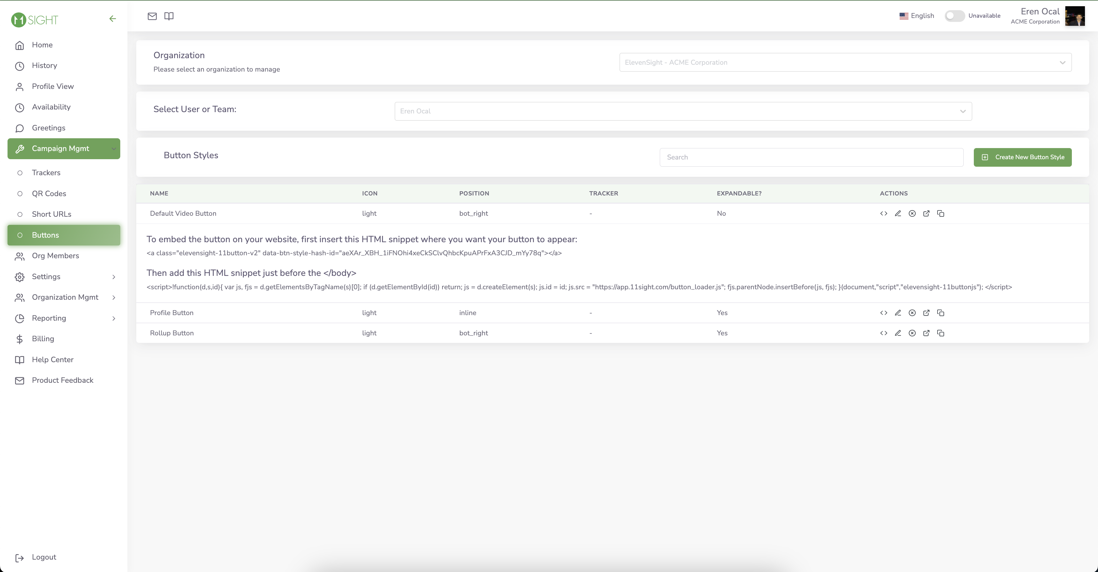Expand the Organization Mgmt submenu arrow
Screen dimensions: 1098x572
[x=114, y=297]
